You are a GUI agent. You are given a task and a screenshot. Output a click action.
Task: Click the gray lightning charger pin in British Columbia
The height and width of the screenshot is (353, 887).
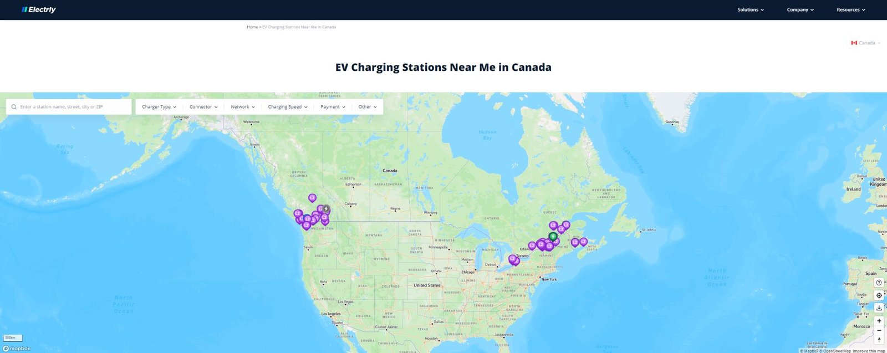[x=327, y=209]
